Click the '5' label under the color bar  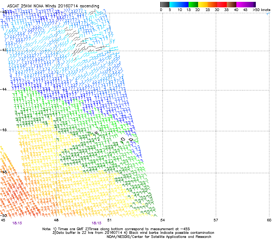click(x=170, y=10)
